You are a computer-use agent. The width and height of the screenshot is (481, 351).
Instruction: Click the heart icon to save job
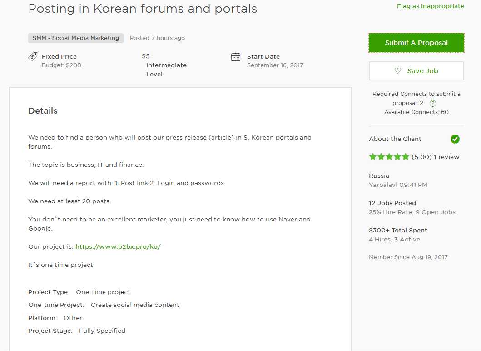tap(398, 71)
